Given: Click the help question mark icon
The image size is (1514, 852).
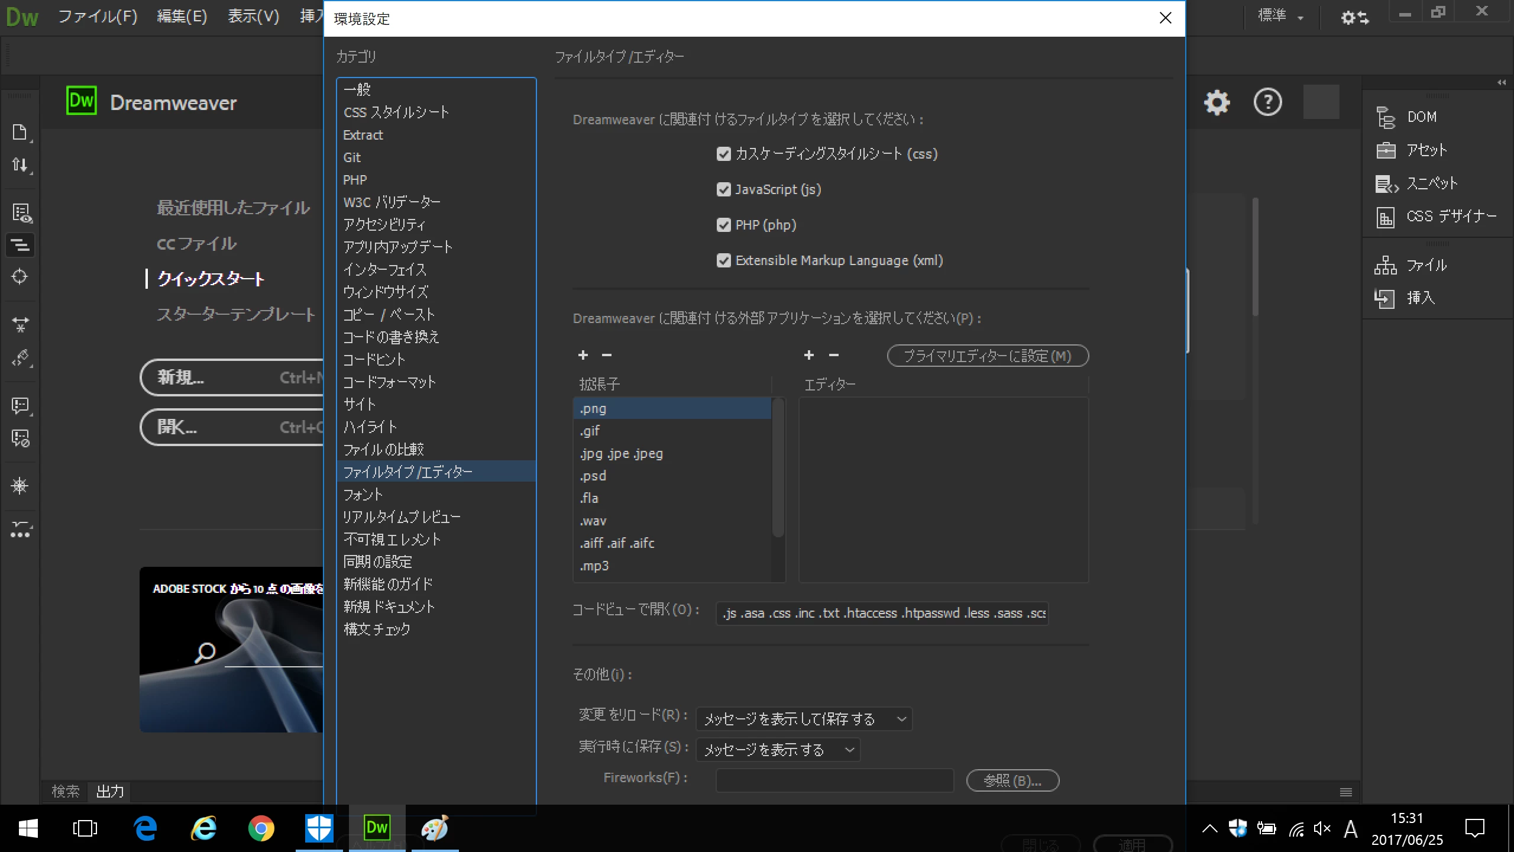Looking at the screenshot, I should 1267,103.
